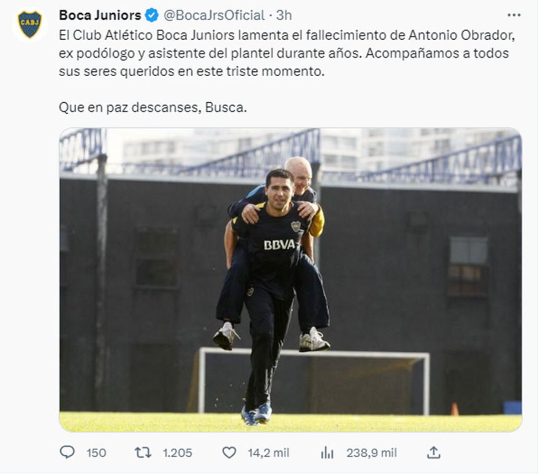The image size is (548, 474).
Task: Open the three-dot more options menu
Action: click(514, 15)
